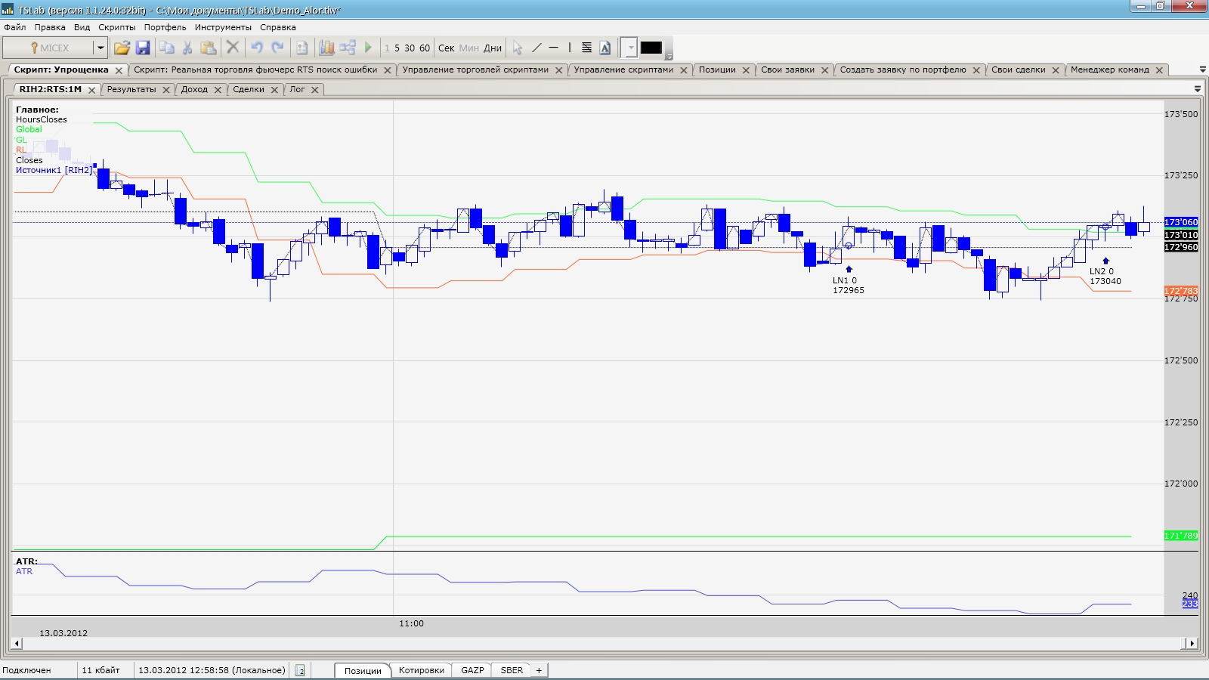The image size is (1209, 680).
Task: Select the diagonal line drawing tool
Action: click(536, 48)
